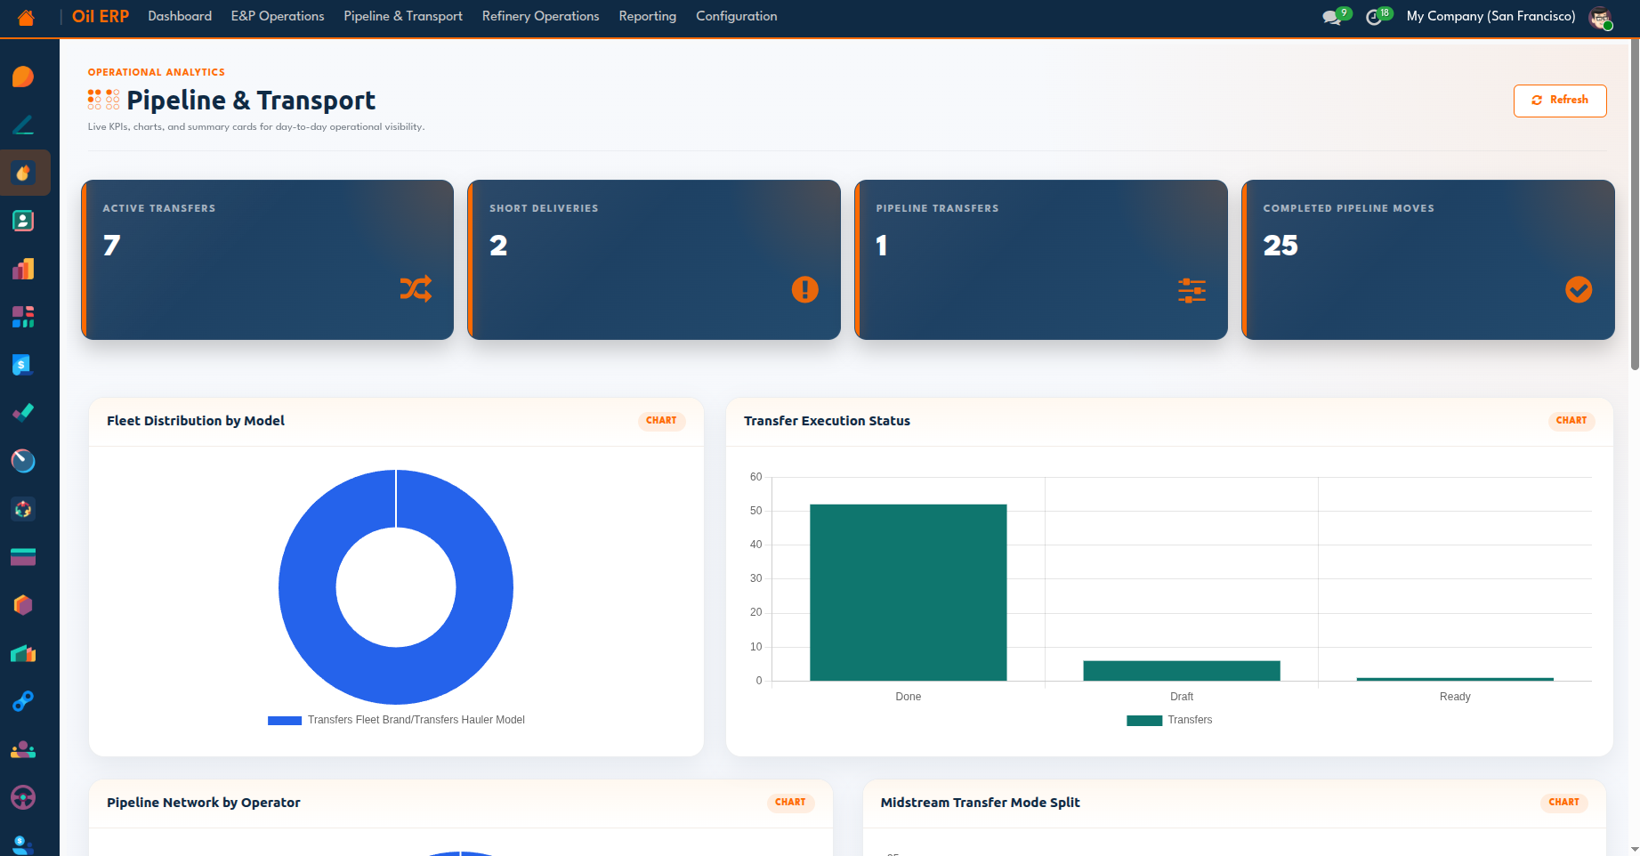Click the checkmark icon on Completed Pipeline Moves

coord(1579,289)
